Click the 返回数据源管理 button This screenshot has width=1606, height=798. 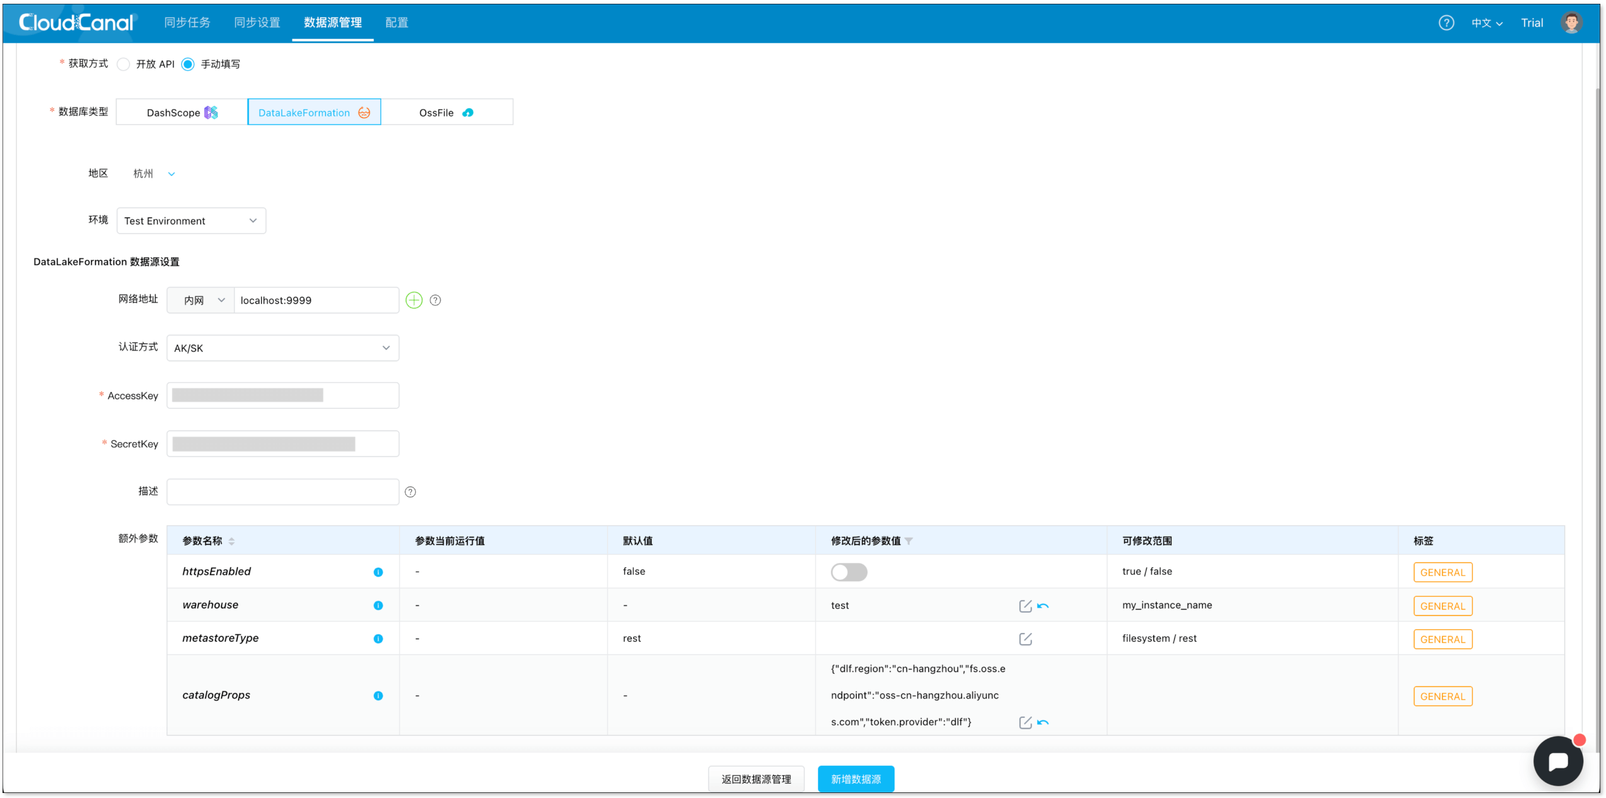pos(756,779)
